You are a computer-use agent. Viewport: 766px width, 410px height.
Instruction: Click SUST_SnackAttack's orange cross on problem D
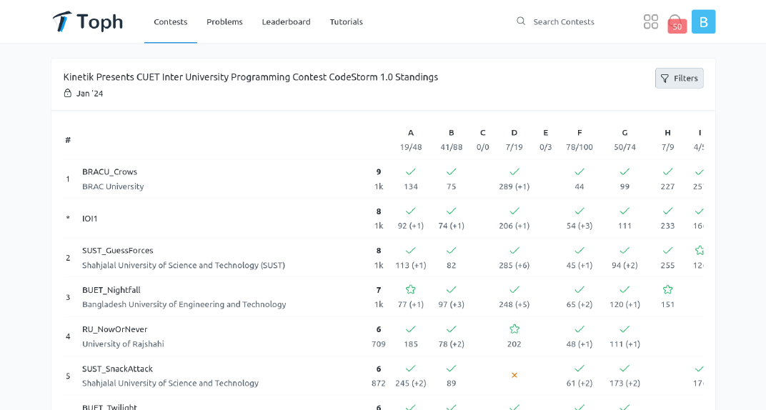pyautogui.click(x=514, y=375)
